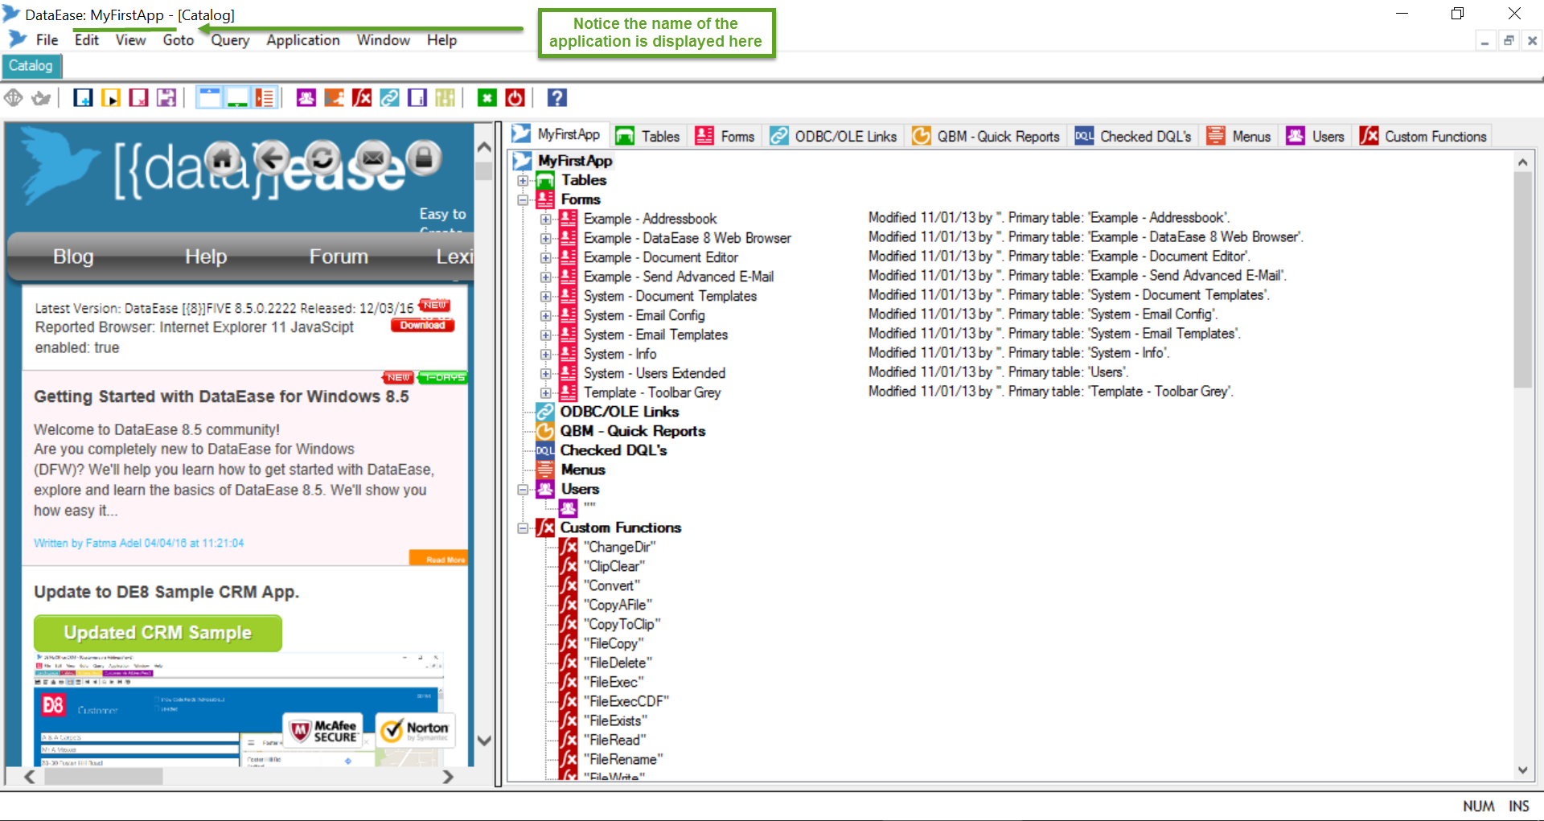Collapse the Users tree node

tap(523, 489)
